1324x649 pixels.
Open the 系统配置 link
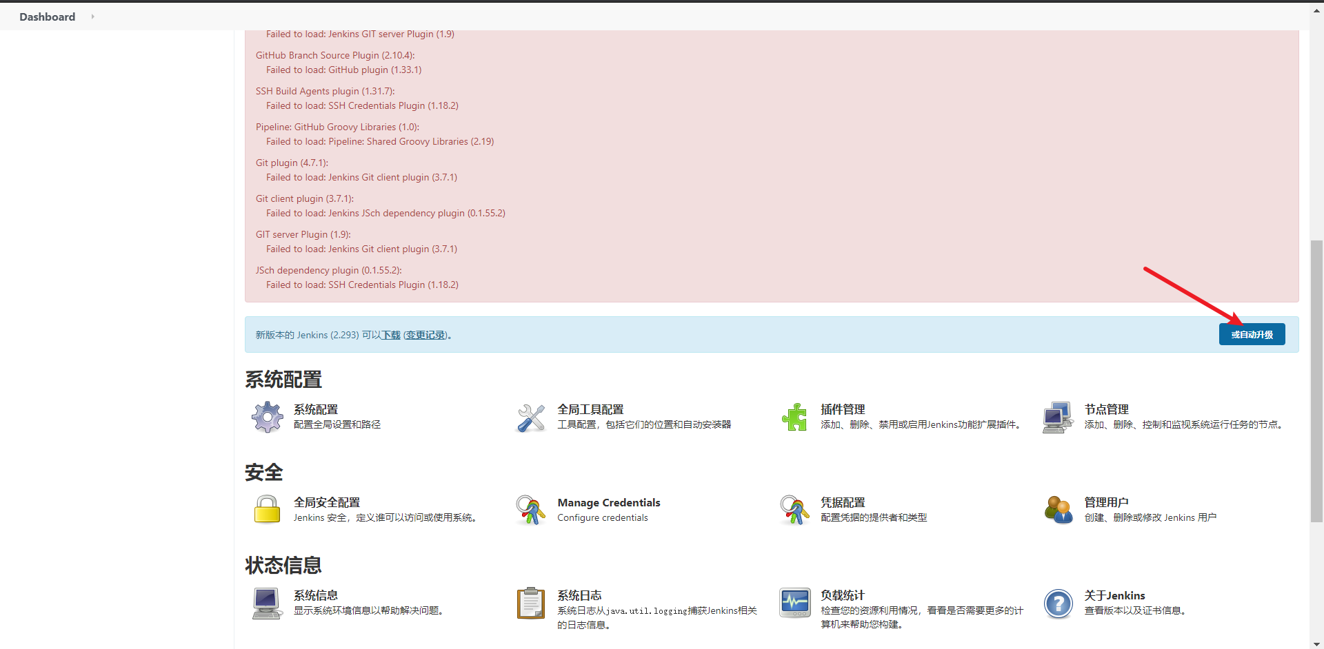click(316, 409)
